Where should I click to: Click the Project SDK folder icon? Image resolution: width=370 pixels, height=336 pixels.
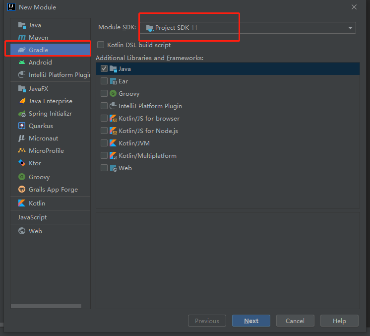[150, 28]
